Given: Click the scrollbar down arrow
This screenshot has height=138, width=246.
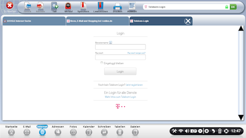Looking at the screenshot, I should (241, 117).
